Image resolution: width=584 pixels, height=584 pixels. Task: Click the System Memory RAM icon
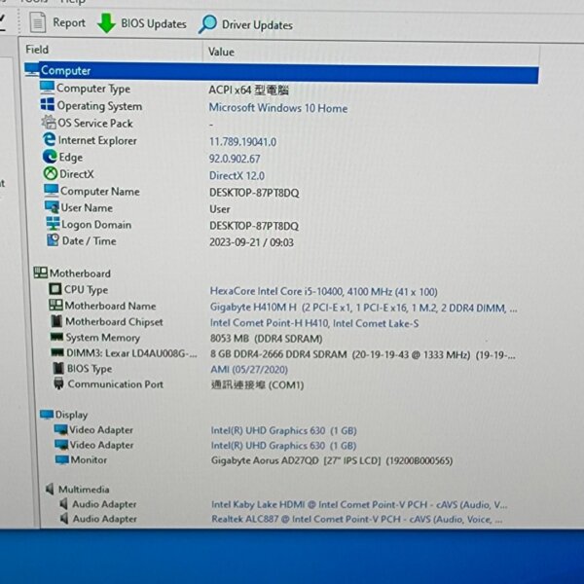56,337
